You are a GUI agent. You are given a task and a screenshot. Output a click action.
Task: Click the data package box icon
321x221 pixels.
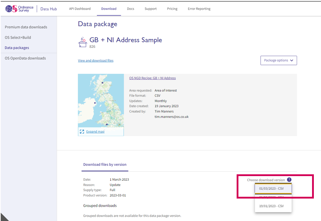pyautogui.click(x=83, y=42)
